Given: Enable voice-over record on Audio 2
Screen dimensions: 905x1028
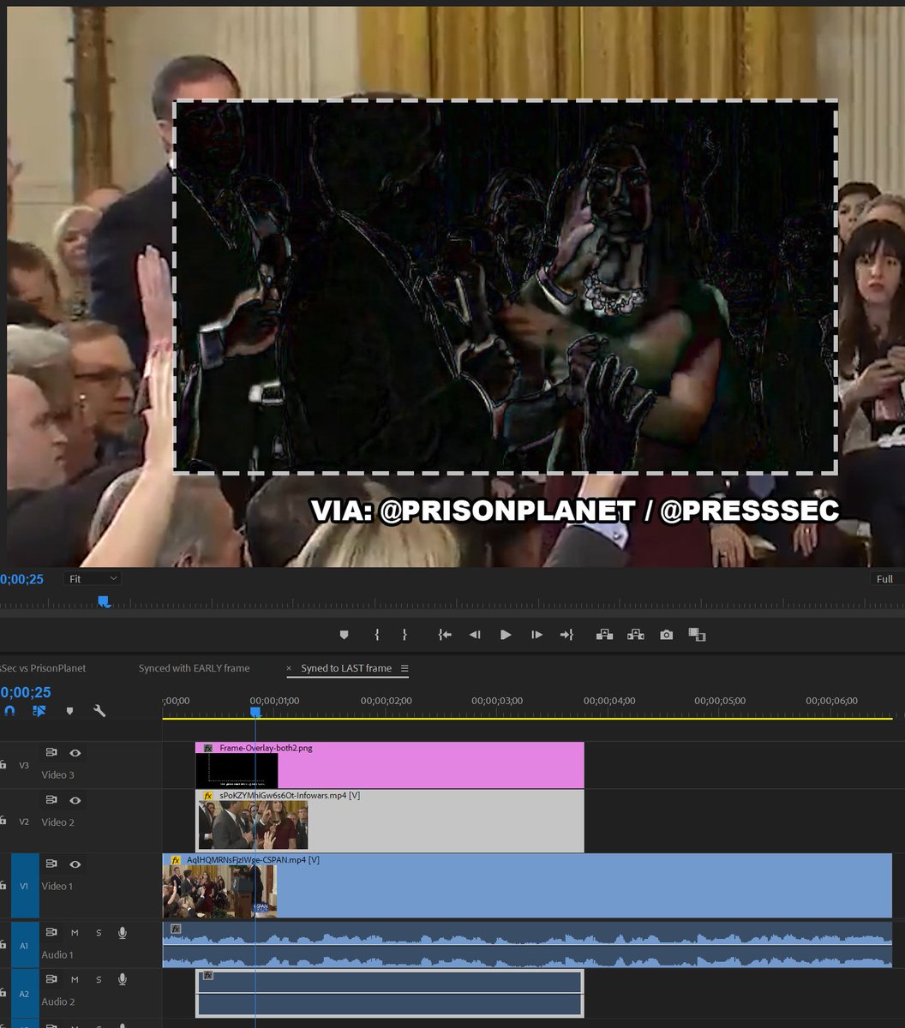Looking at the screenshot, I should click(123, 979).
